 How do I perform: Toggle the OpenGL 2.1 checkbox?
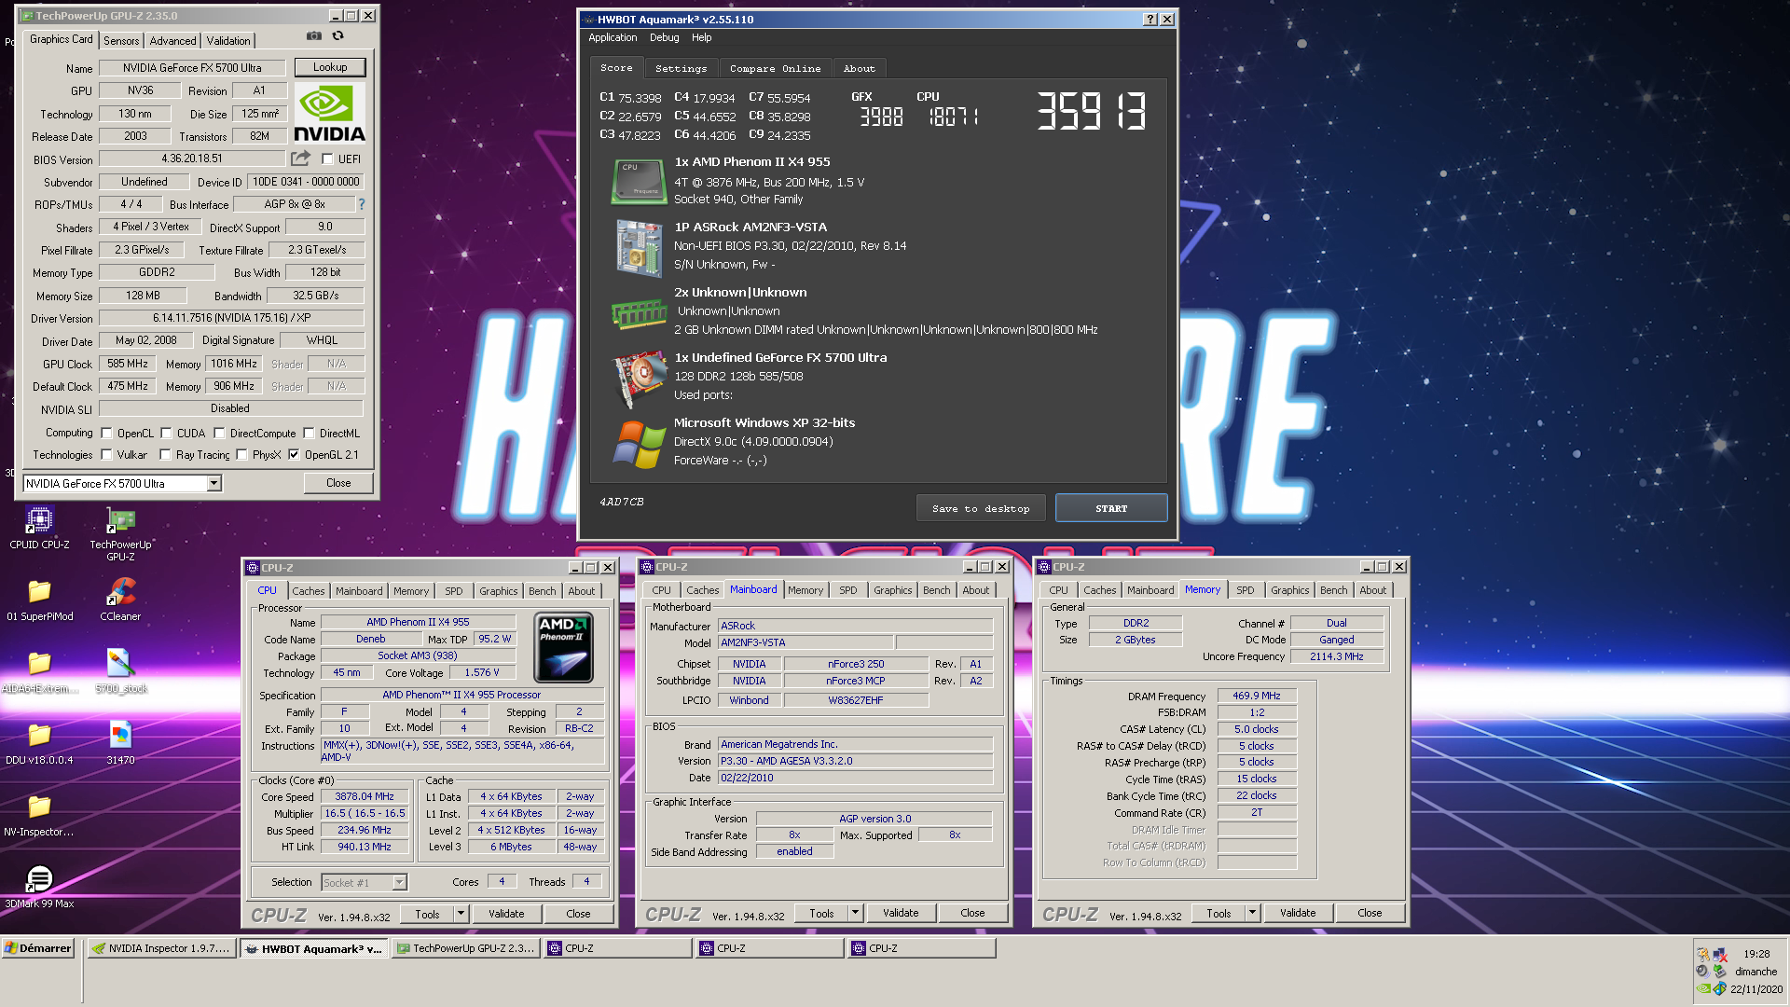click(x=294, y=455)
